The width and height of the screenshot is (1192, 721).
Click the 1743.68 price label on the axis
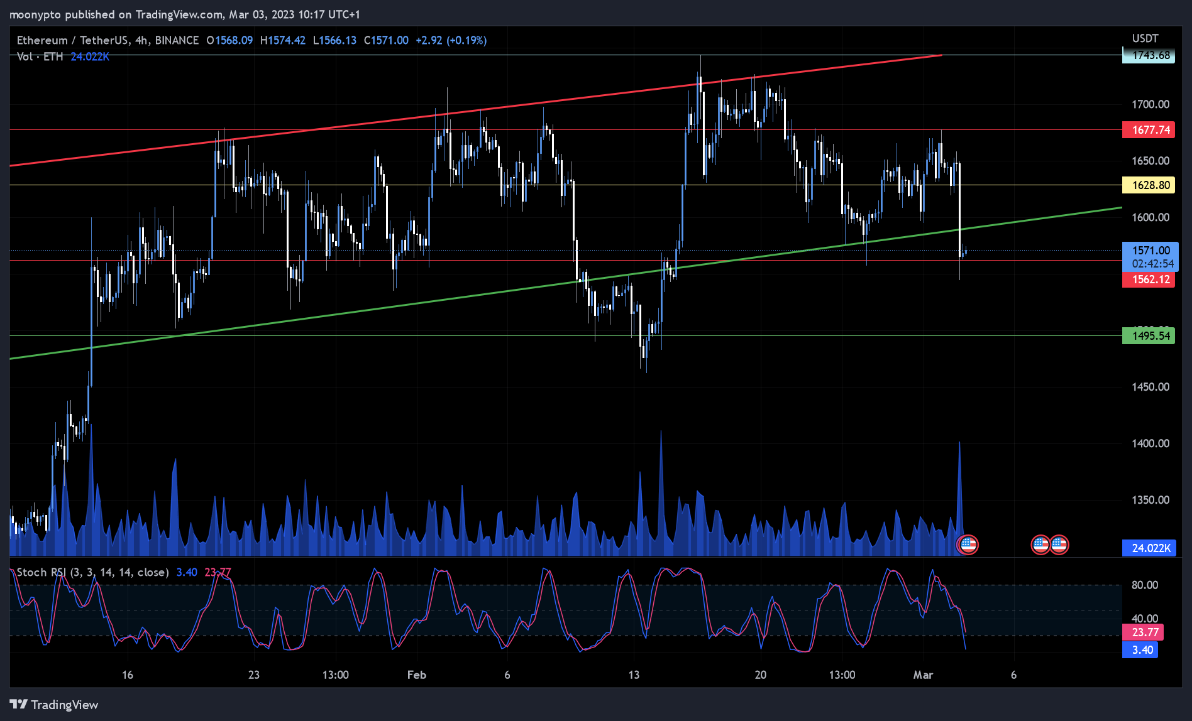coord(1149,55)
